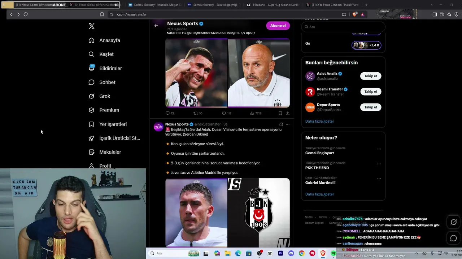The height and width of the screenshot is (259, 462).
Task: Reload the current page
Action: 26,14
